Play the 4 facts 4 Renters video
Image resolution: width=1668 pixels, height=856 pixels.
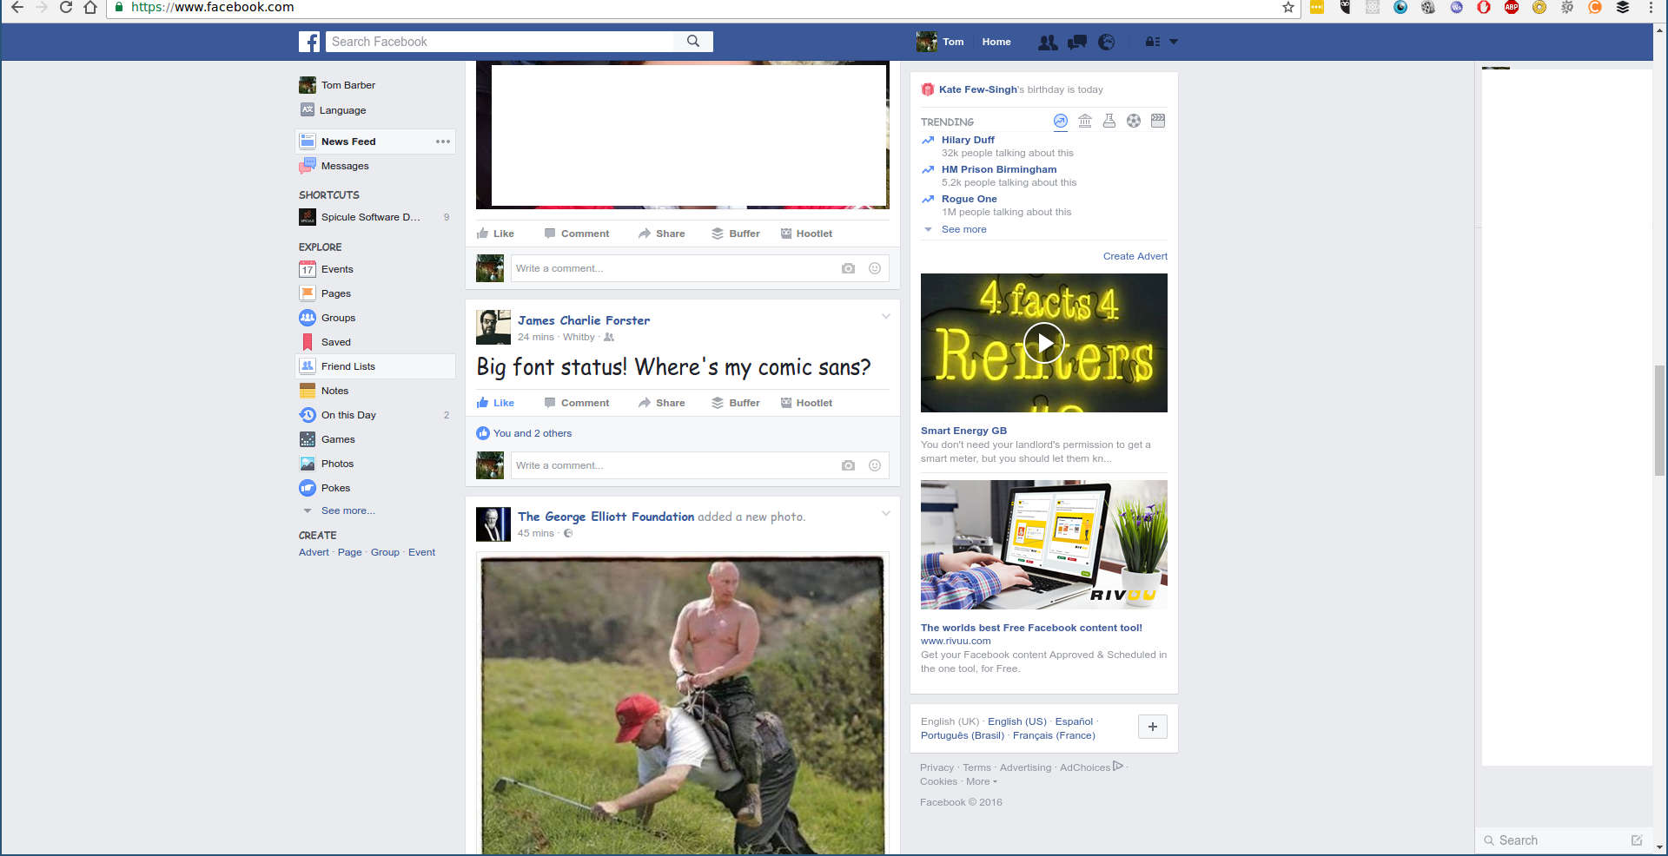(x=1044, y=343)
